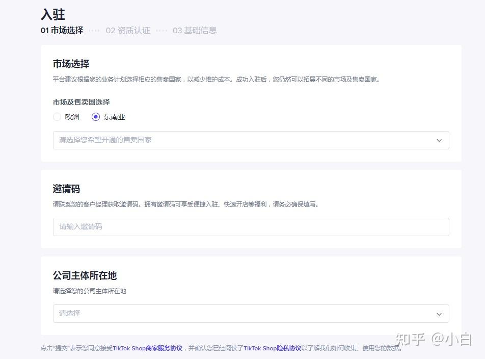Image resolution: width=485 pixels, height=359 pixels.
Task: Click the chevron of the selling-country dropdown
Action: coord(439,141)
